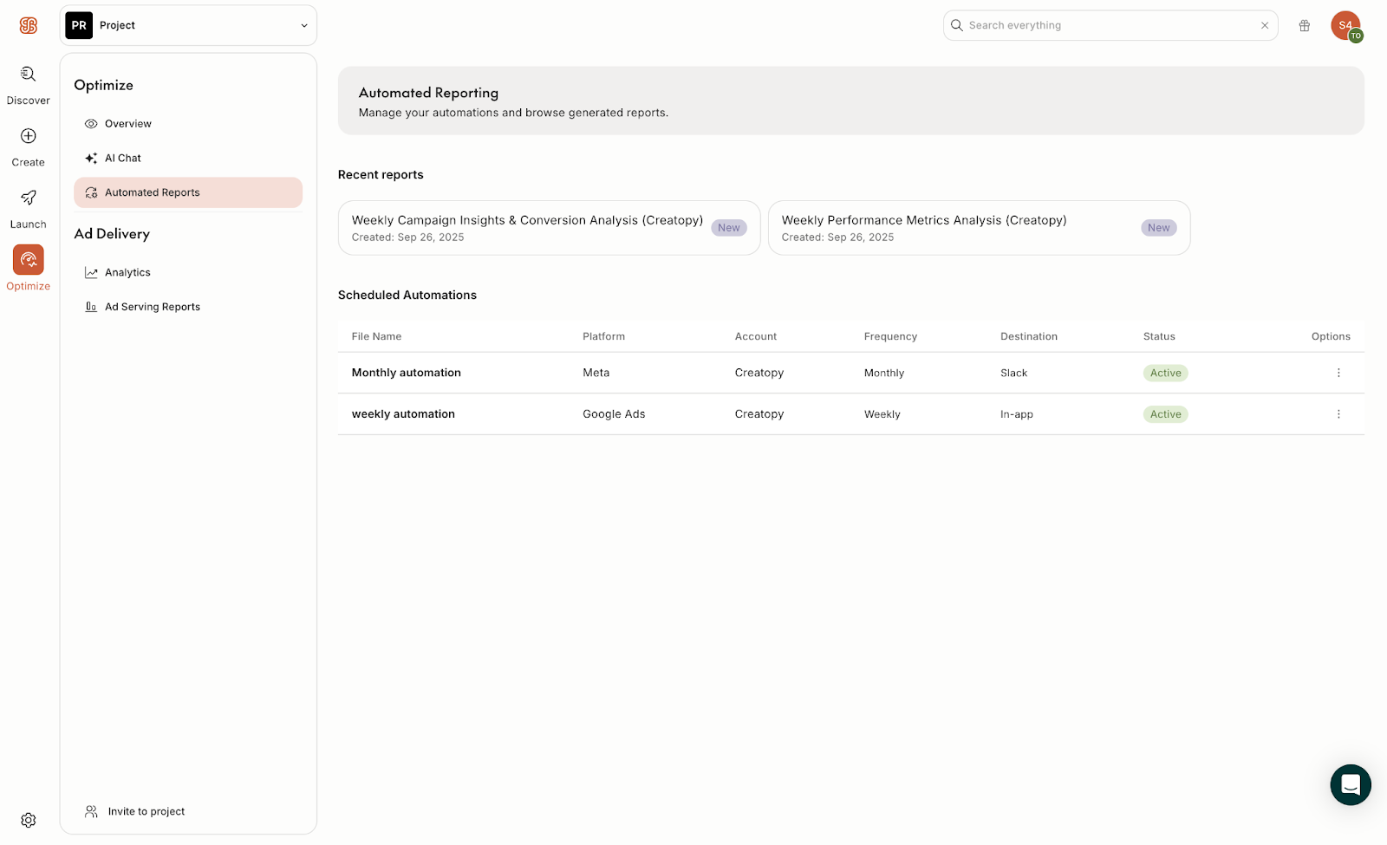
Task: Open the Discover section in sidebar
Action: pyautogui.click(x=28, y=75)
